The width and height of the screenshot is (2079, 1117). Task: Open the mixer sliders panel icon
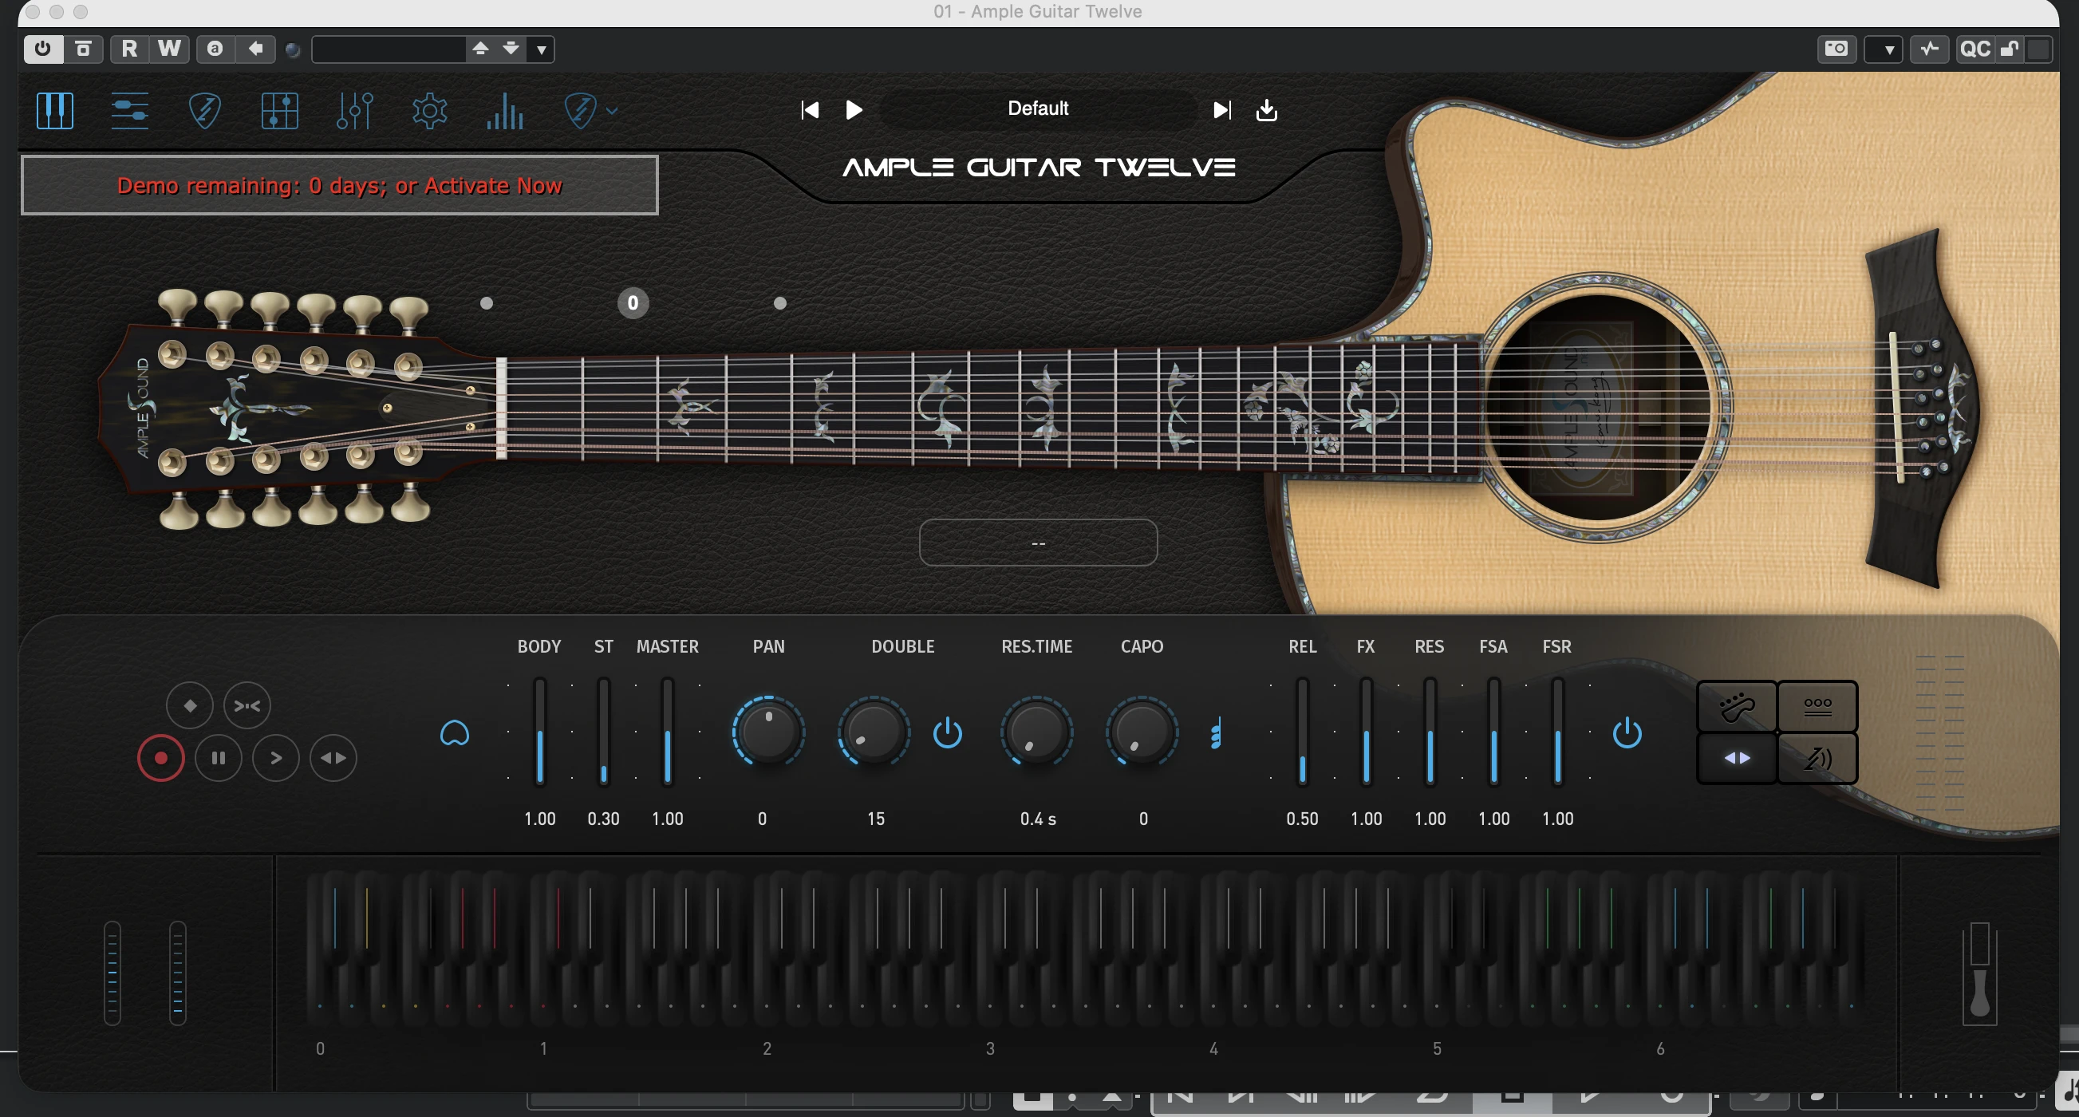pyautogui.click(x=354, y=111)
